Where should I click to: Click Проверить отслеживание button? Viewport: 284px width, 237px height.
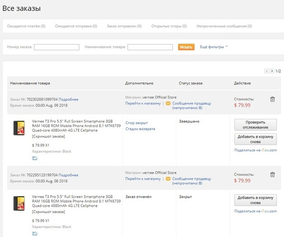(x=256, y=125)
